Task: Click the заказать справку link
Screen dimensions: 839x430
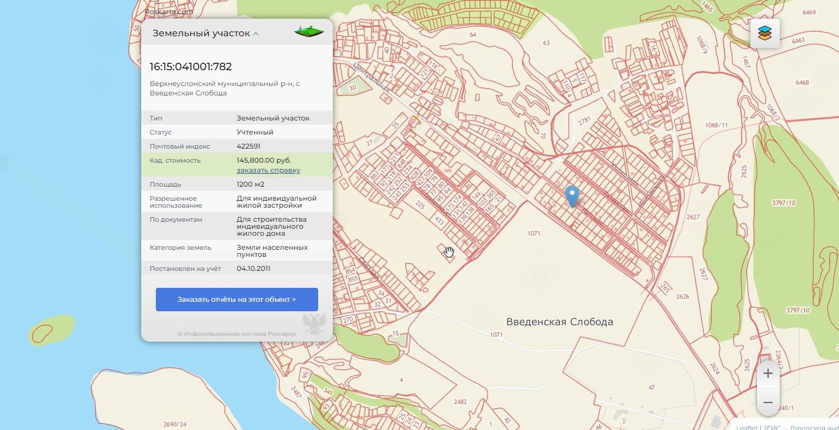Action: coord(268,170)
